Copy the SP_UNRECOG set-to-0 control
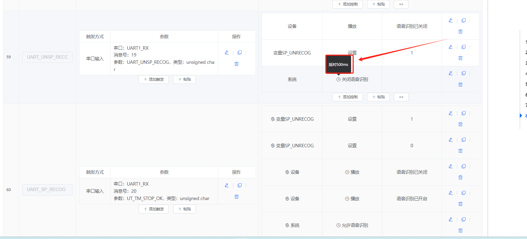 pos(463,139)
